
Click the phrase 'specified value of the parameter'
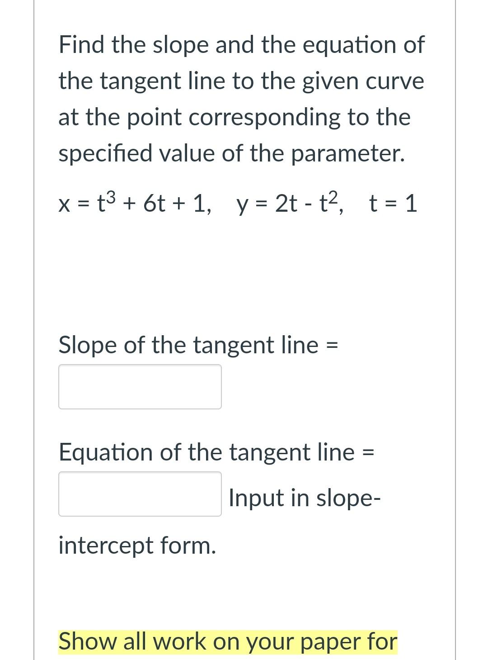pos(232,153)
